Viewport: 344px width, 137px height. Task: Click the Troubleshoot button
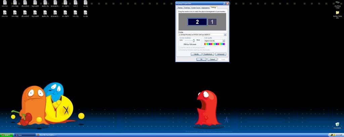tap(208, 54)
